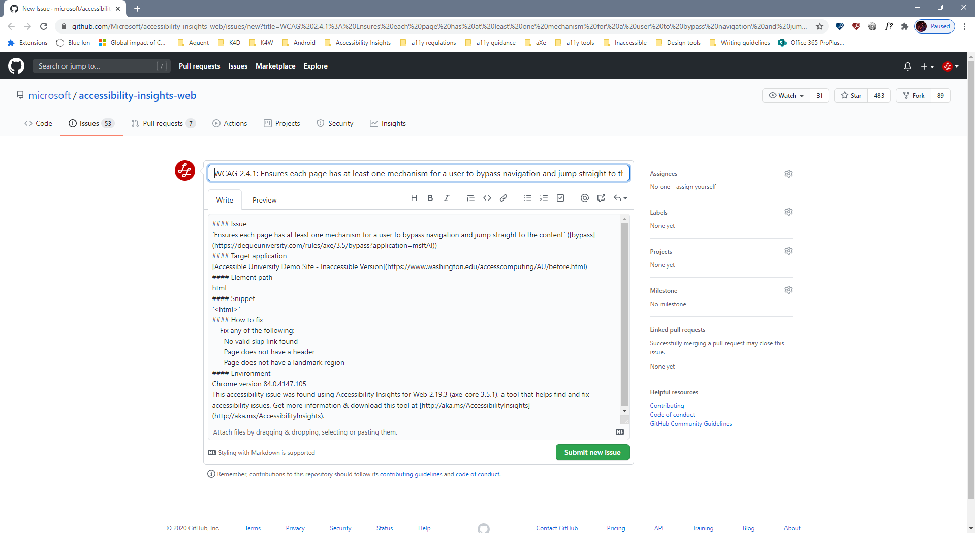Star the accessibility-insights-web repository
Screen dimensions: 975x533
point(851,95)
